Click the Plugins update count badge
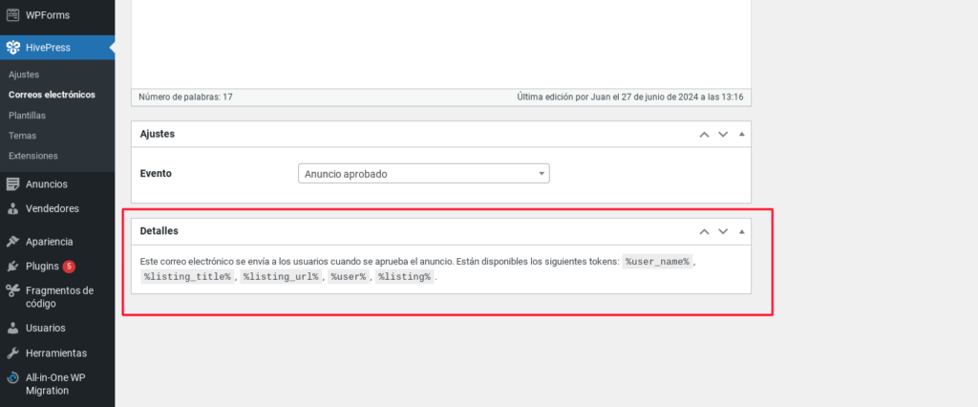This screenshot has width=978, height=407. (69, 267)
